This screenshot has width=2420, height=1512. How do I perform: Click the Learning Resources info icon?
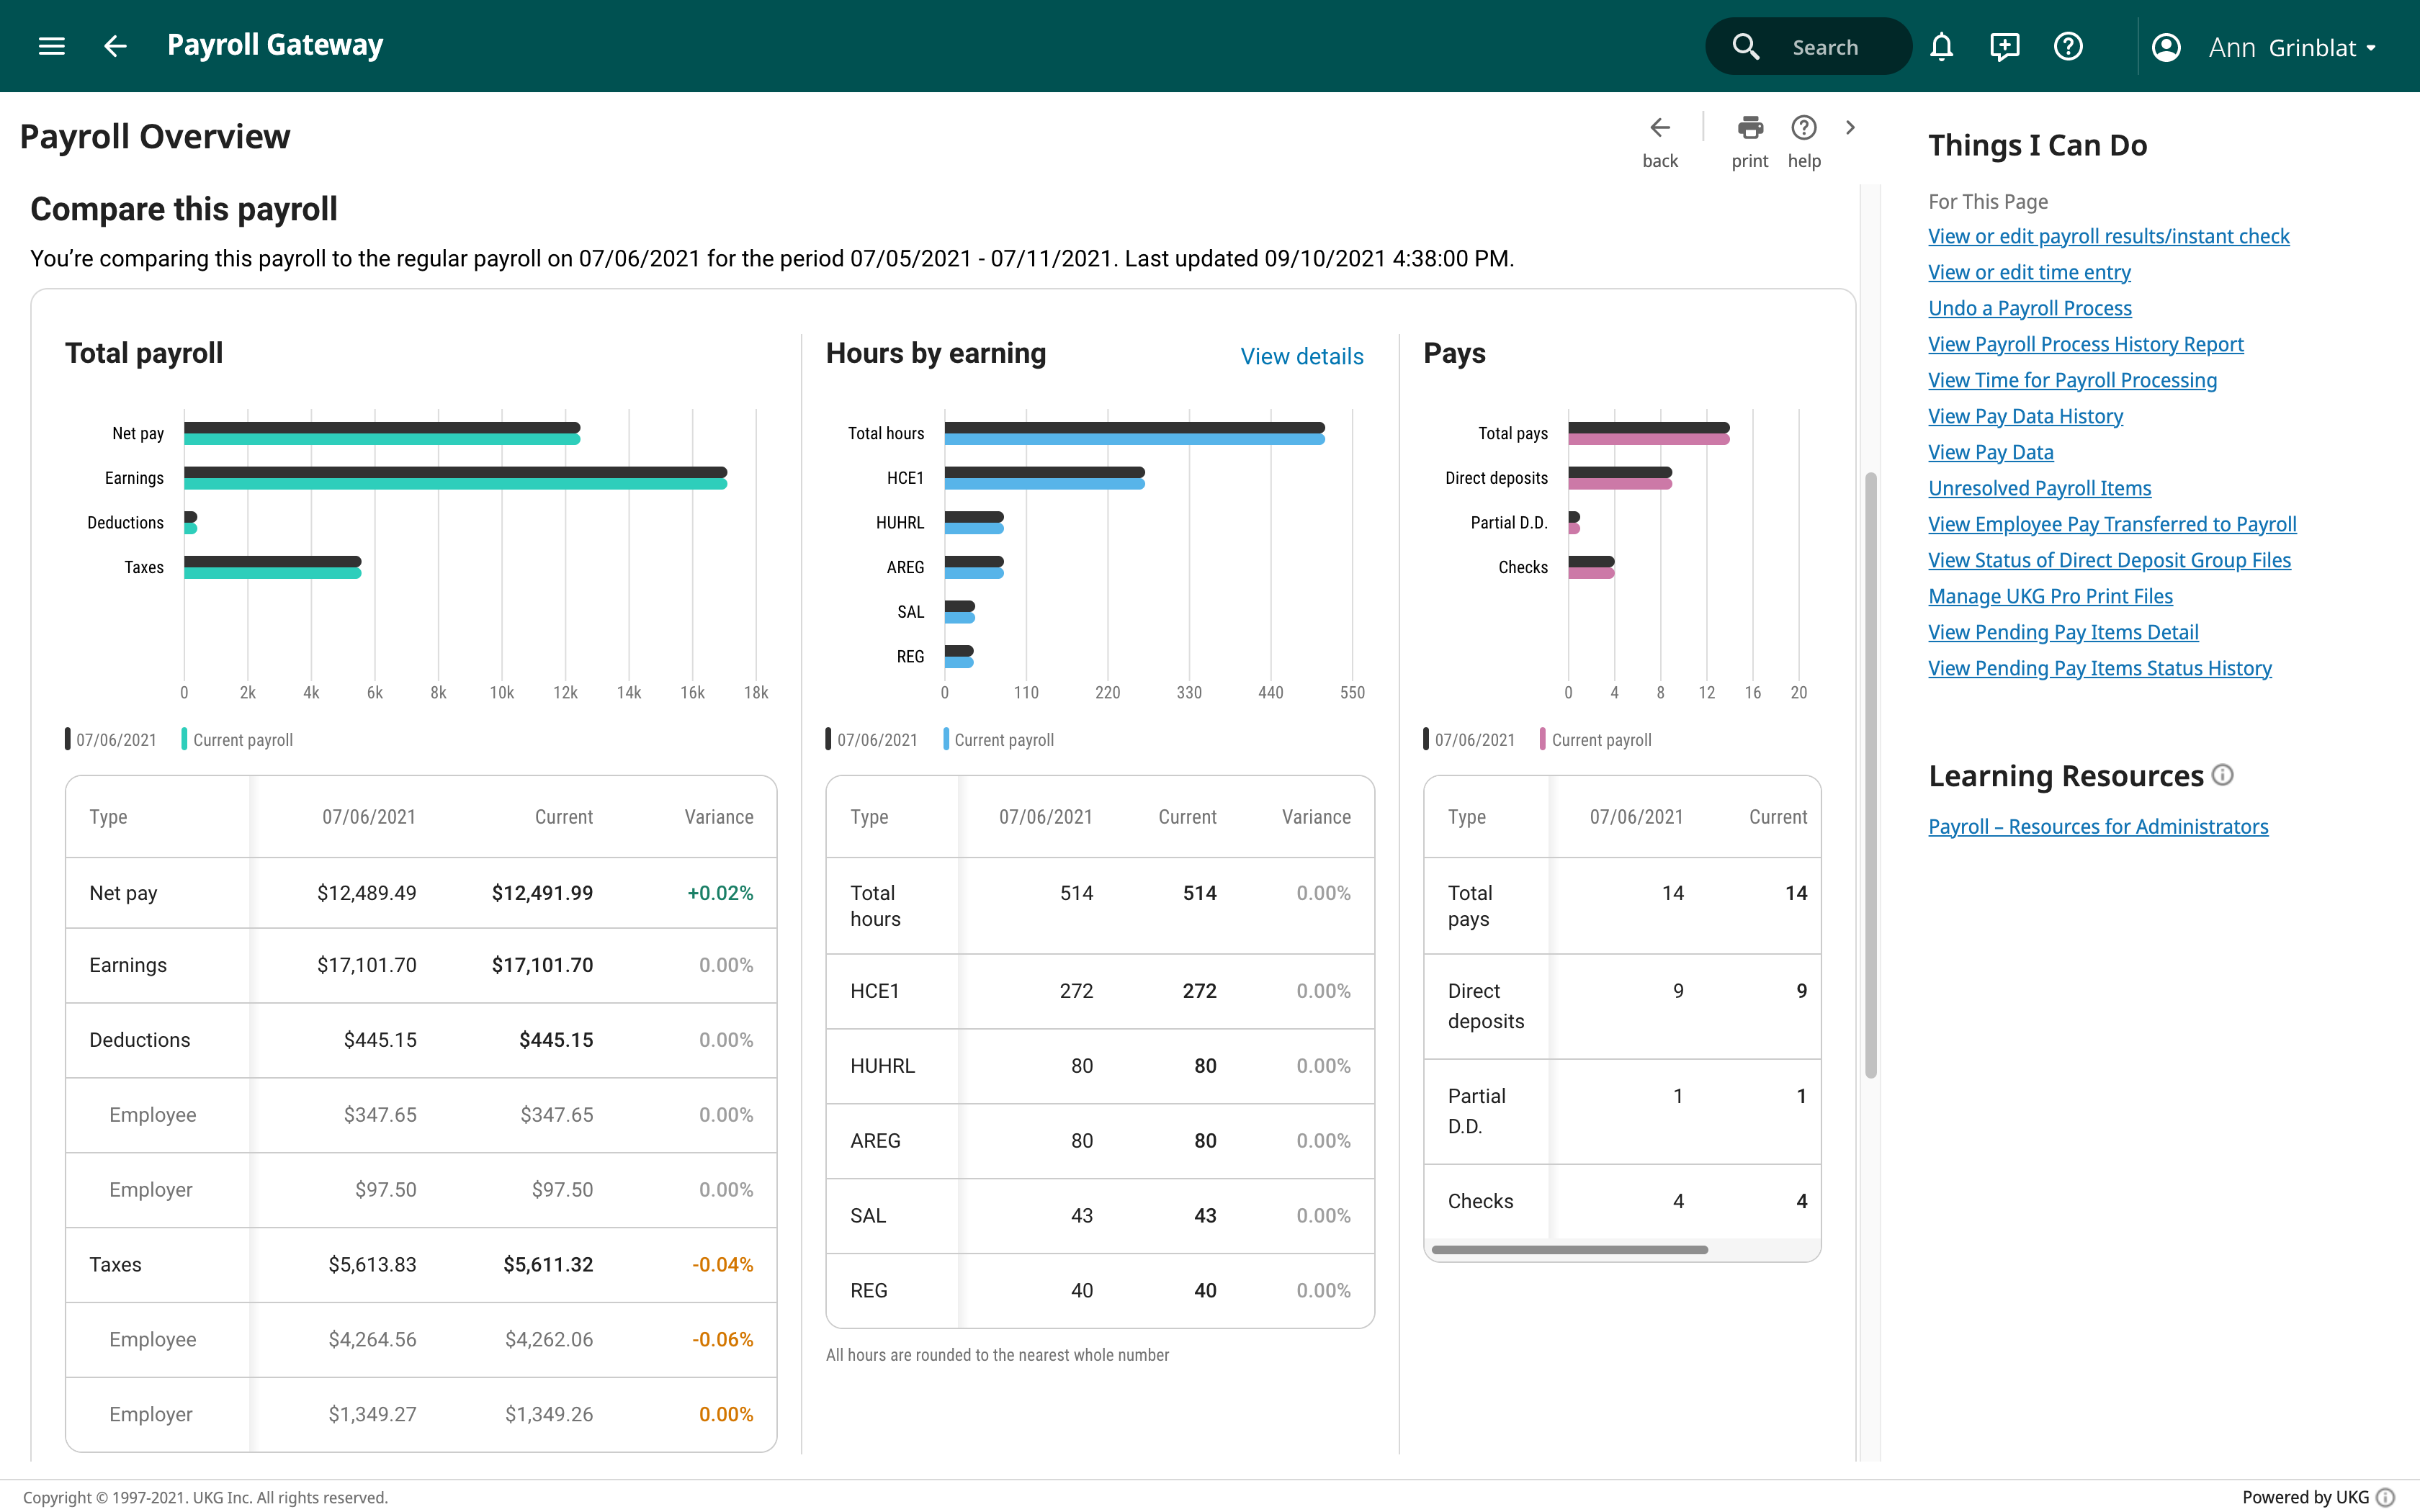2222,775
